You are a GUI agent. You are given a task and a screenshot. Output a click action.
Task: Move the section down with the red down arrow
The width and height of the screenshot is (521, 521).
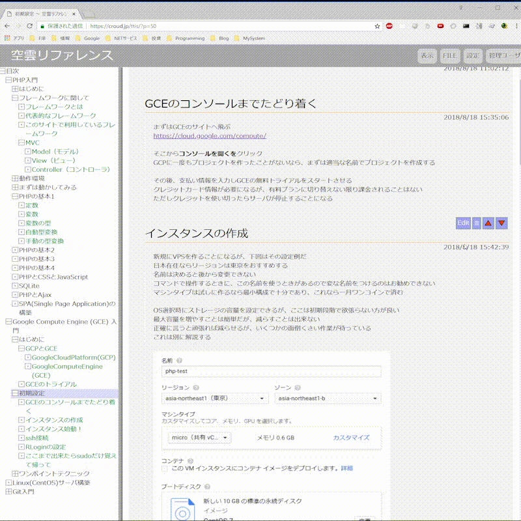tap(501, 223)
